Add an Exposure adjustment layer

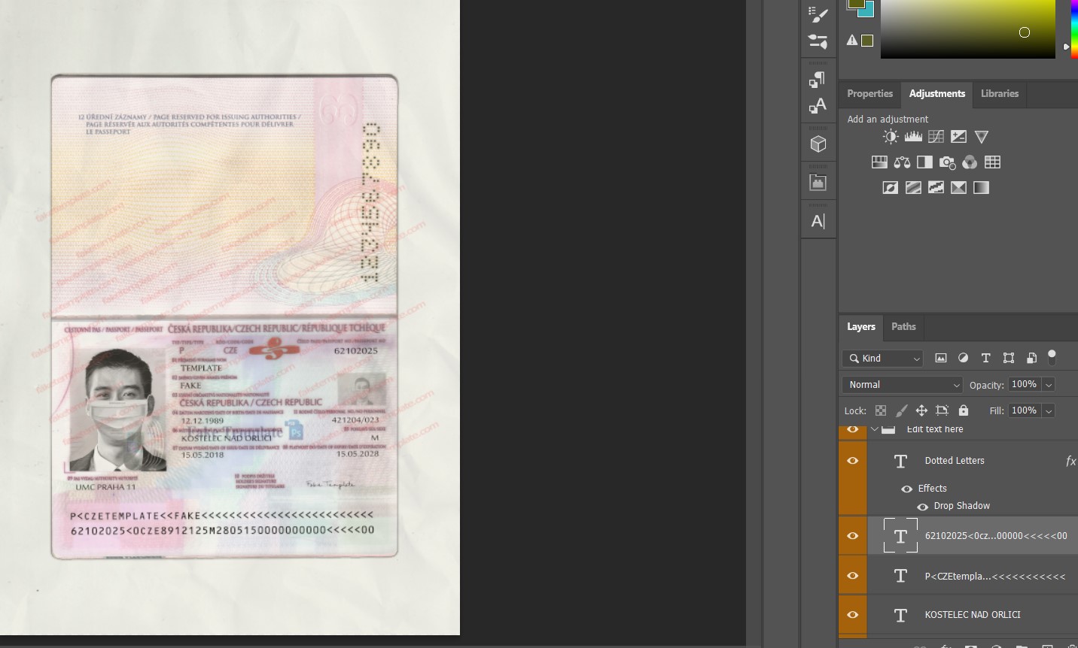[x=958, y=136]
